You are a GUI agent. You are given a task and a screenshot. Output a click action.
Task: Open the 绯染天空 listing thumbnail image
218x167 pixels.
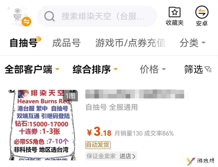click(x=42, y=125)
